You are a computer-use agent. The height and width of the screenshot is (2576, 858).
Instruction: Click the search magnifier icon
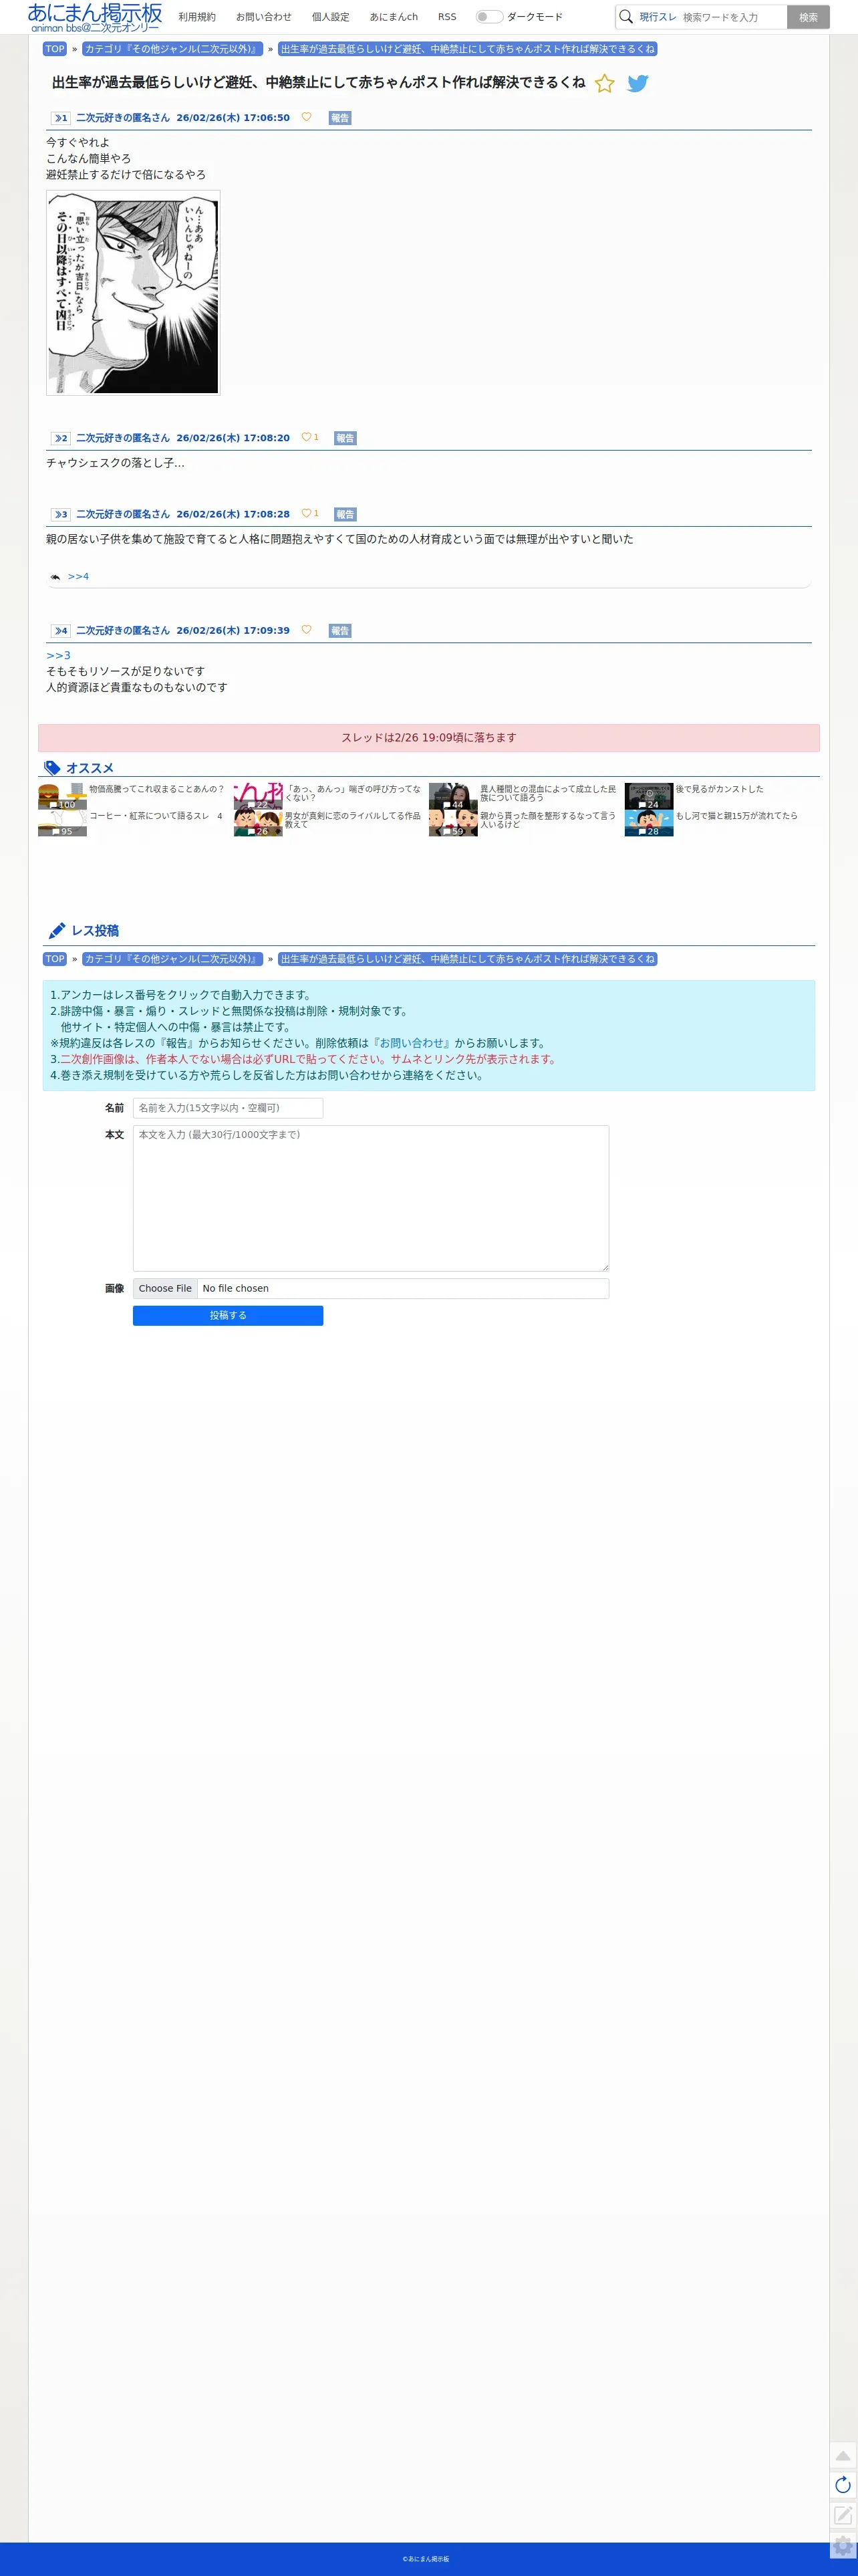(x=626, y=17)
